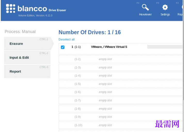
Task: Click the Number Of Drives: 1 / 16 heading
Action: pyautogui.click(x=90, y=32)
